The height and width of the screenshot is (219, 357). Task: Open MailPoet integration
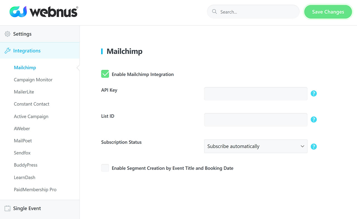coord(23,141)
